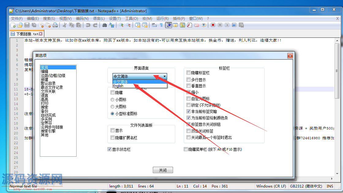Toggle synchronized vertical scrolling icon
This screenshot has height=193, width=343.
tap(138, 25)
